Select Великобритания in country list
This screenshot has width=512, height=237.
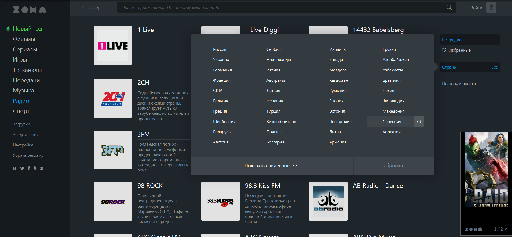[282, 122]
